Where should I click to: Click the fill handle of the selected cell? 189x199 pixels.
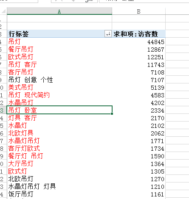click(x=112, y=114)
